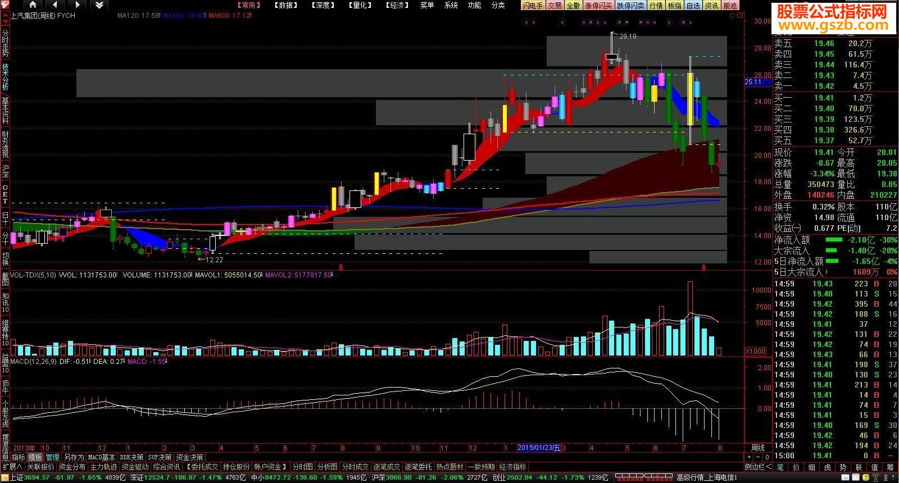The height and width of the screenshot is (483, 899).
Task: Expand the 扩展∧ panel
Action: tap(12, 467)
